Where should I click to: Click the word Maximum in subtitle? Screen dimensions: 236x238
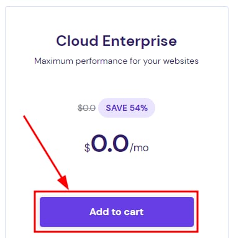click(53, 61)
